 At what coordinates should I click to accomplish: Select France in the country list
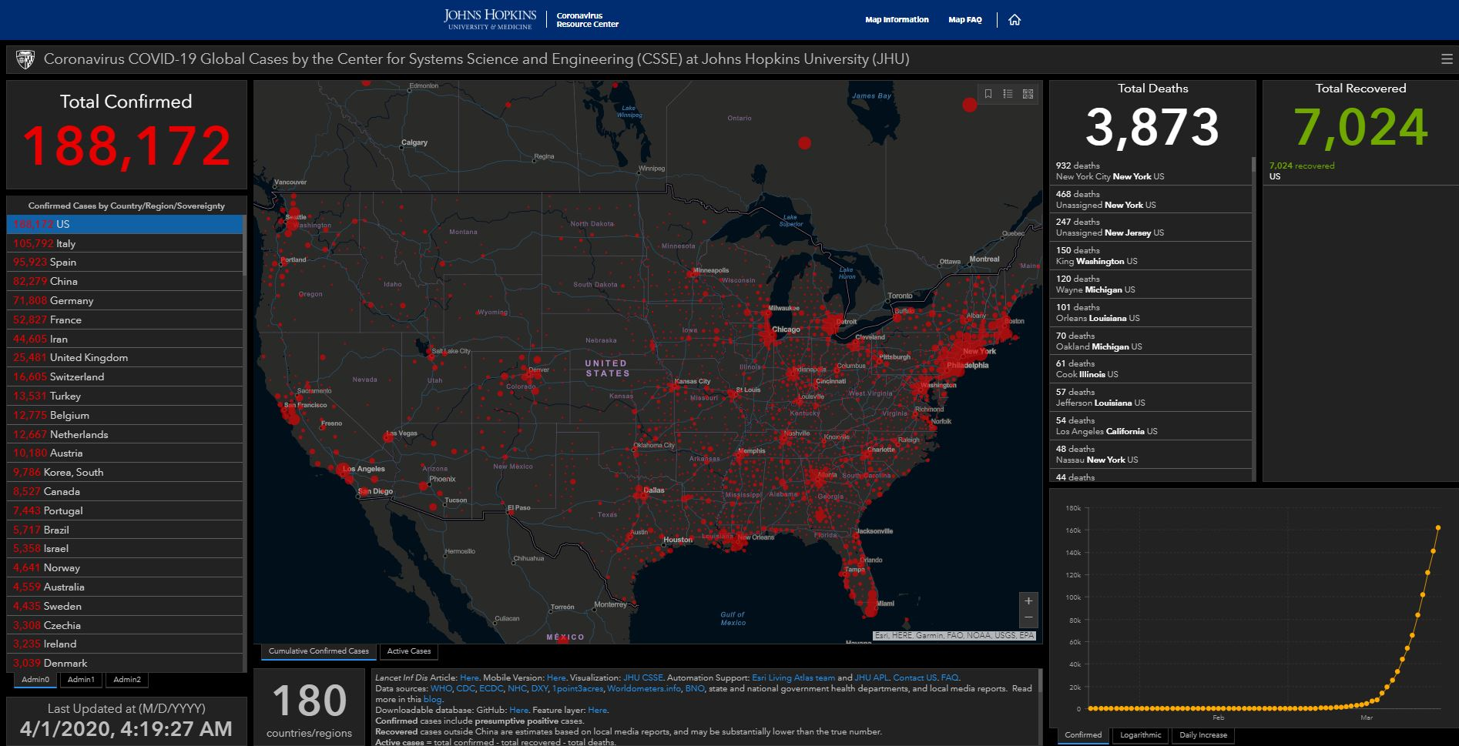(x=125, y=319)
